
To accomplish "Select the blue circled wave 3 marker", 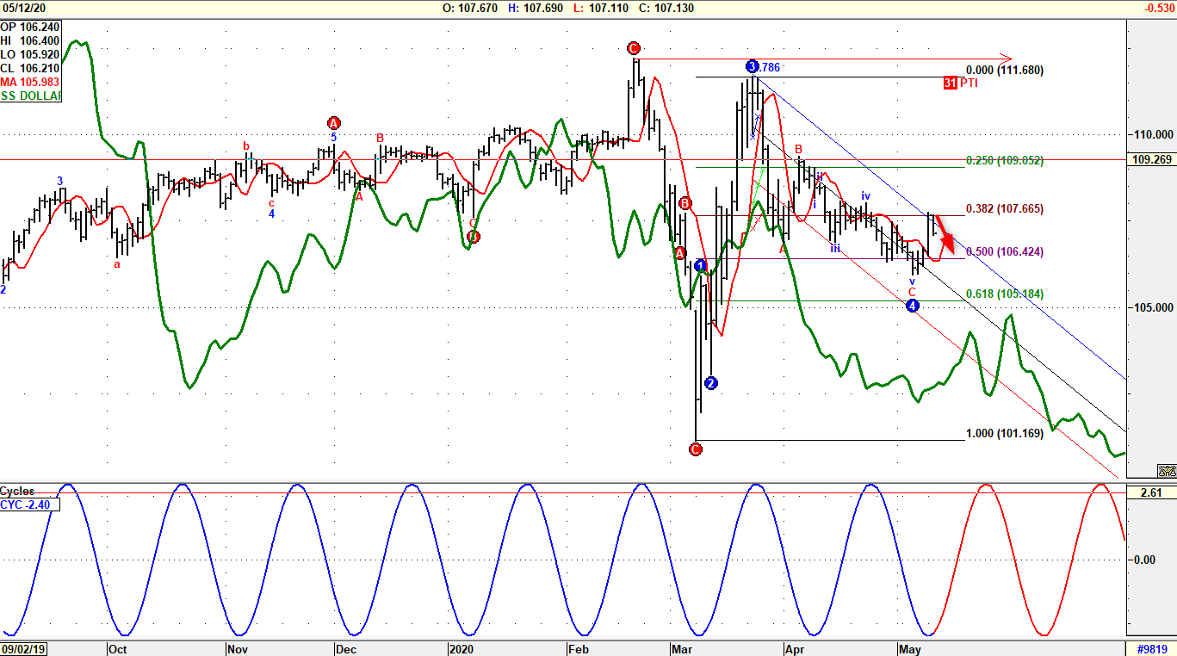I will [x=752, y=66].
